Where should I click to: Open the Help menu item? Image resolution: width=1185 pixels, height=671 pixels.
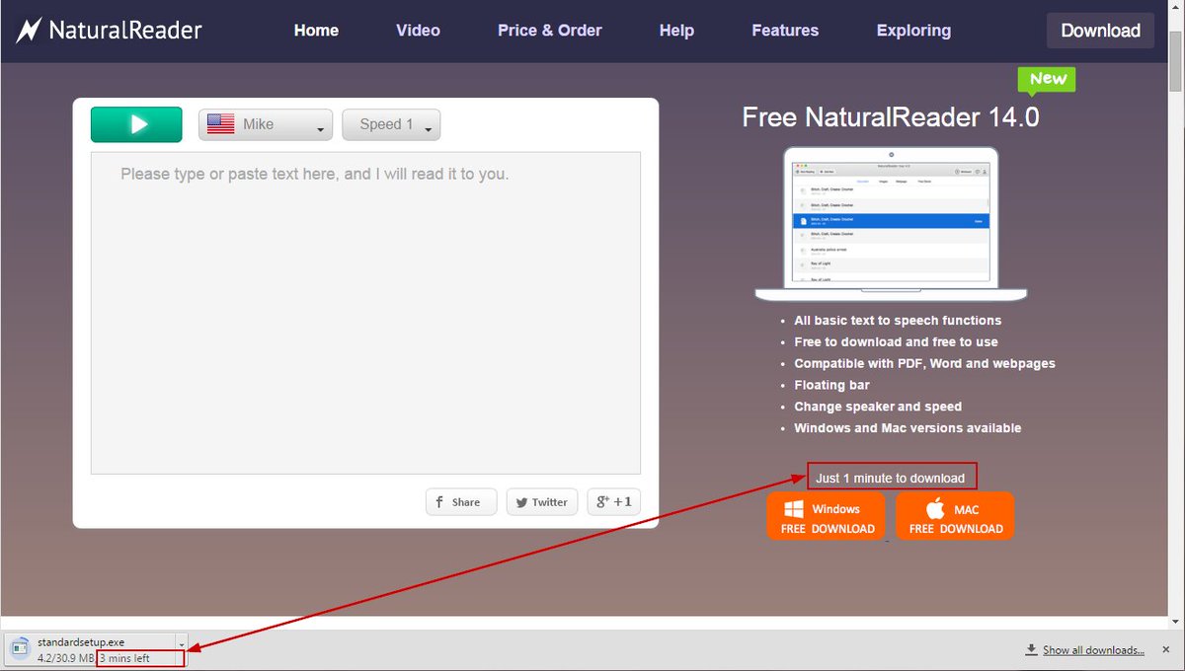tap(676, 31)
